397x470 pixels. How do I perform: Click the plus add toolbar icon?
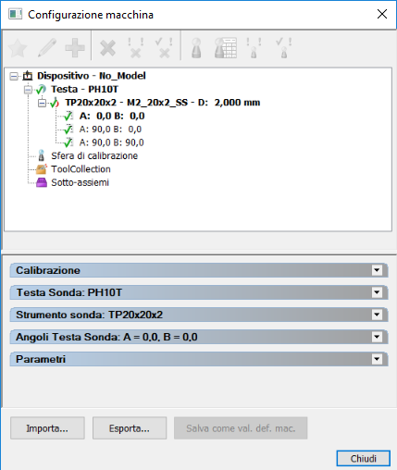click(75, 48)
